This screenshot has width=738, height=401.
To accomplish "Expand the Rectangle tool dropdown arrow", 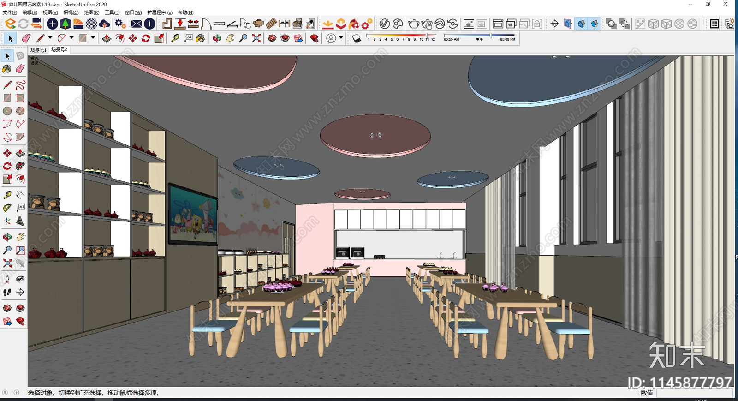I will 93,38.
